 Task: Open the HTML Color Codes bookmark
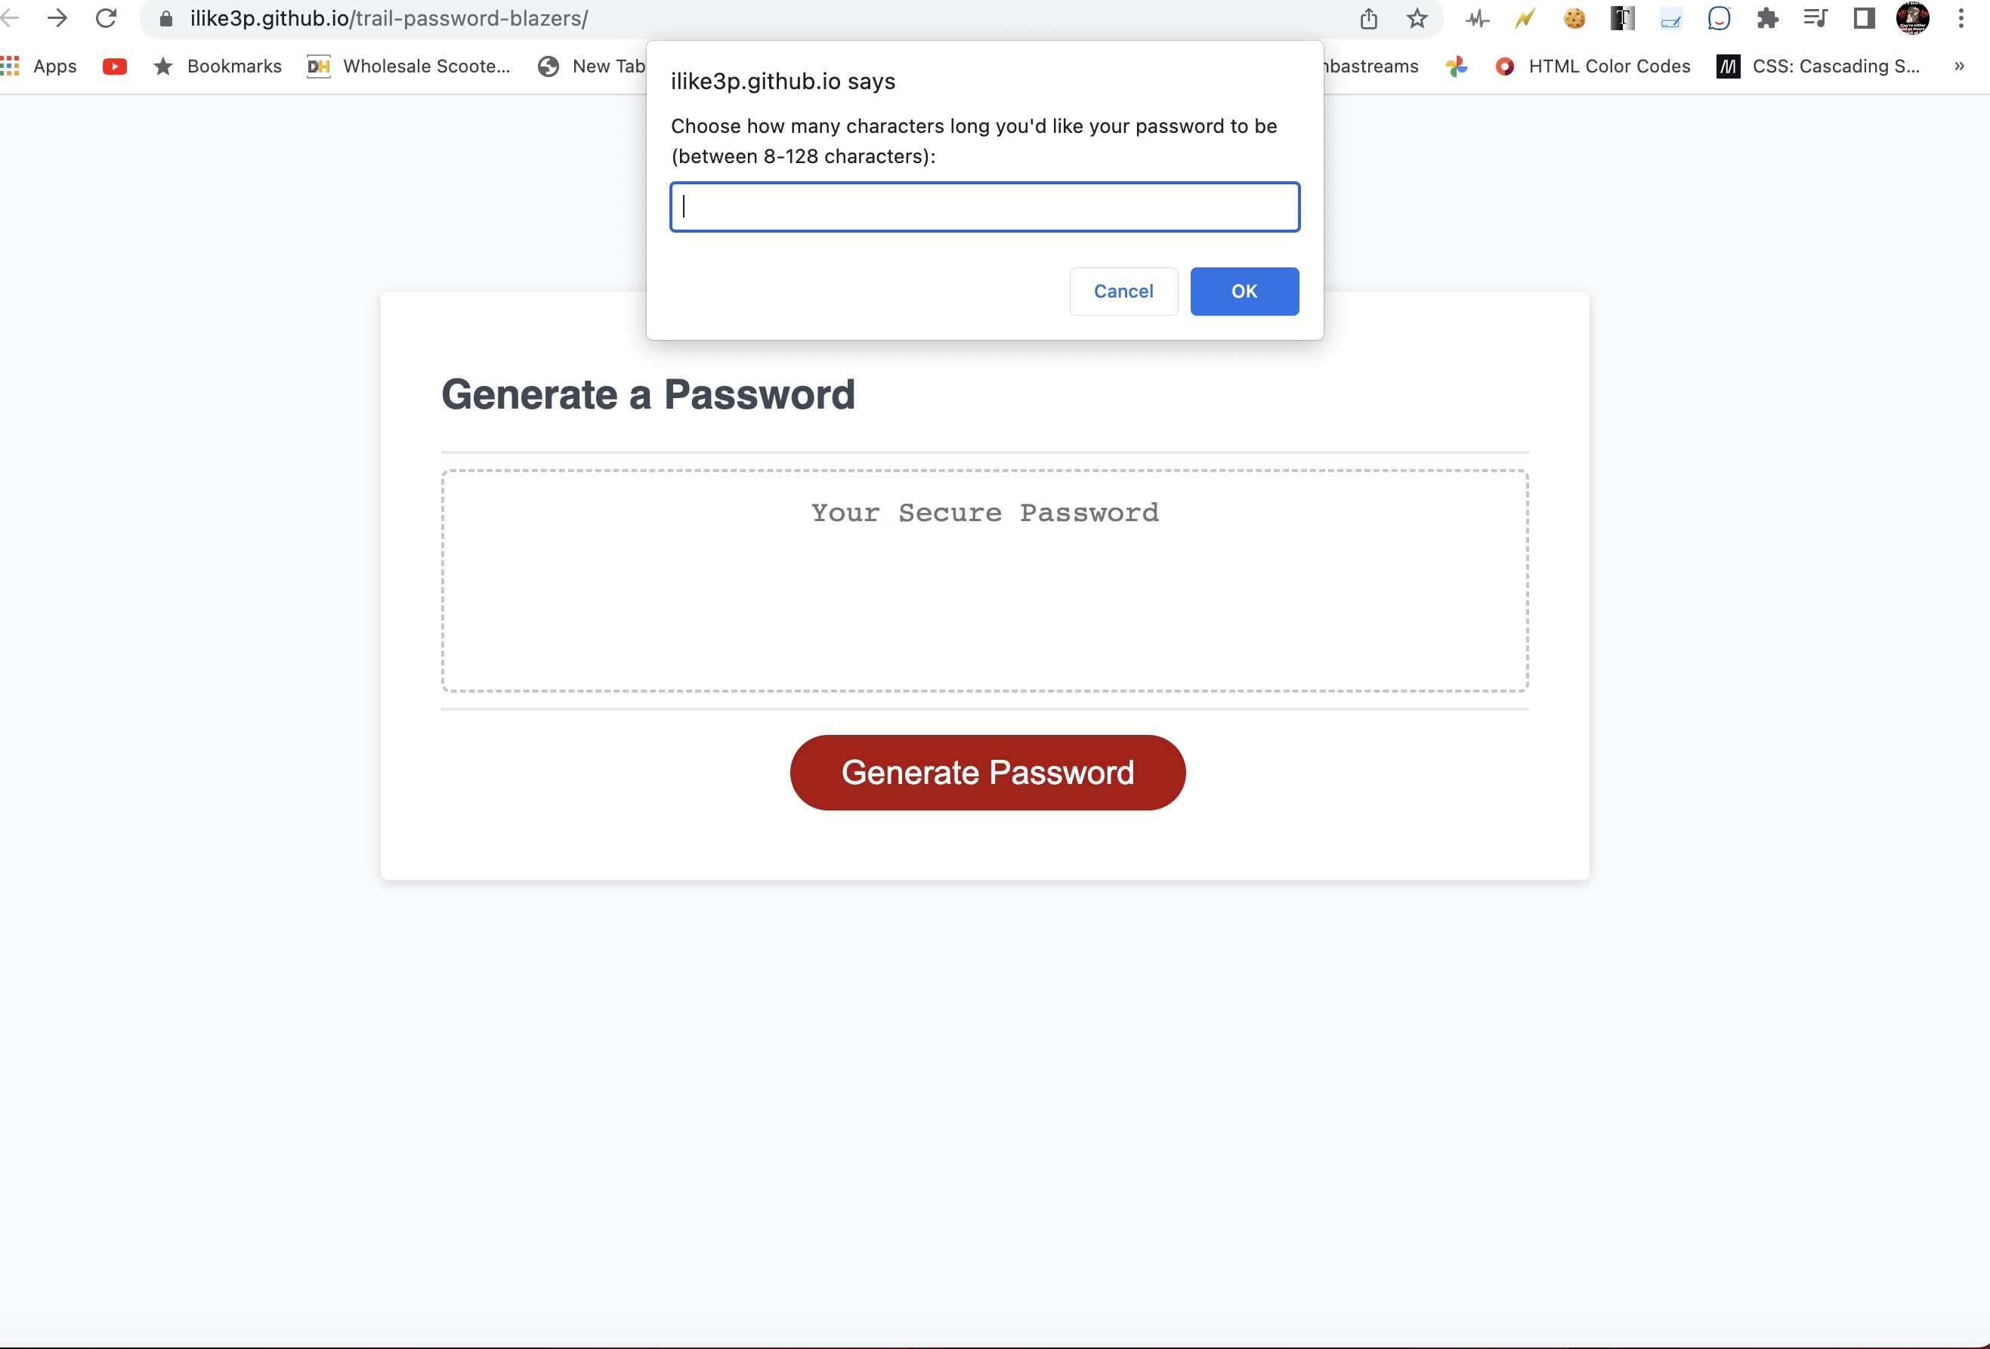coord(1608,66)
